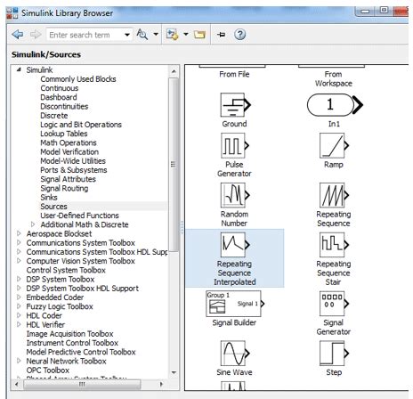Expand Computer Vision System Toolbox
The image size is (413, 399).
pos(19,261)
